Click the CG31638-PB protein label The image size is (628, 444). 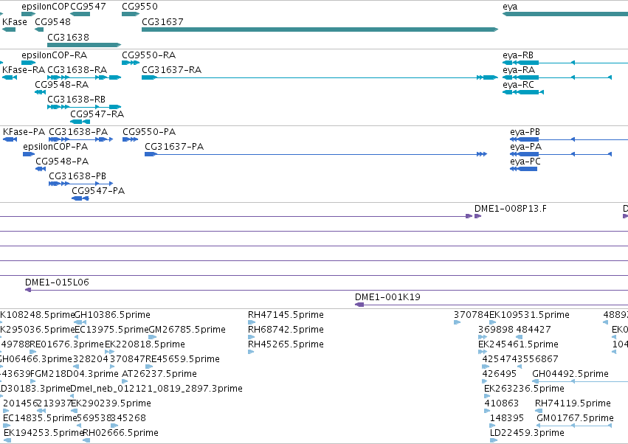(77, 176)
